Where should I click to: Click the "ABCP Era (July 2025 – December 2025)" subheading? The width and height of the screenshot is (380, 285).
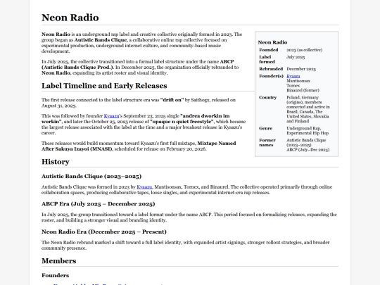98,204
